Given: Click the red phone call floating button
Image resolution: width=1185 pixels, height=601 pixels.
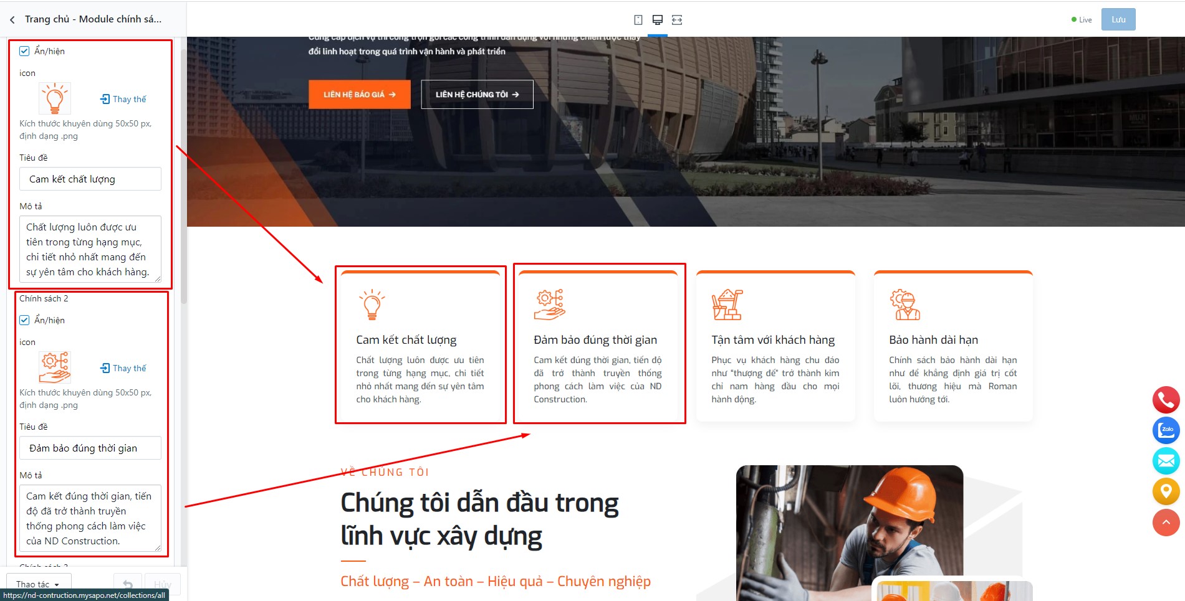Looking at the screenshot, I should pyautogui.click(x=1166, y=400).
